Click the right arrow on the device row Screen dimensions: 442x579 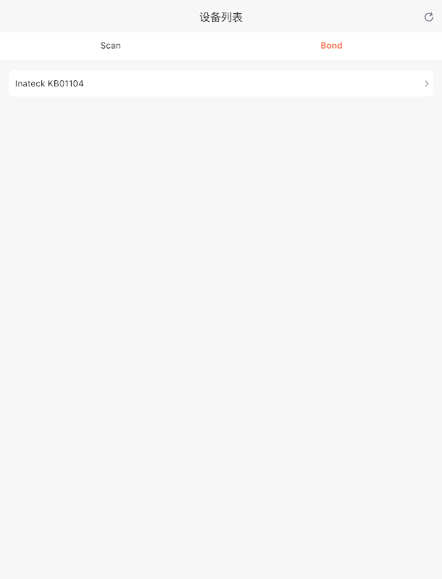click(427, 83)
